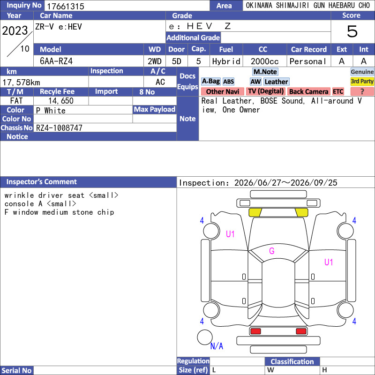Click the engine size 2000cc
Viewport: 375px width, 375px height.
coord(265,61)
